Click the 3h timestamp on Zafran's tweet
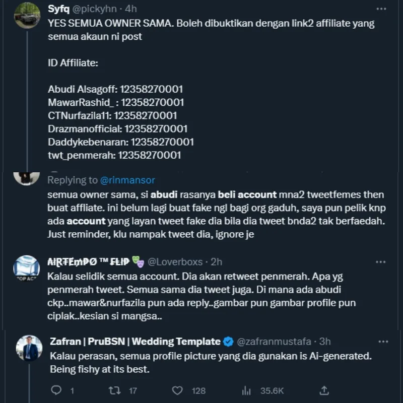Screen dimensions: 403x403 coord(325,342)
